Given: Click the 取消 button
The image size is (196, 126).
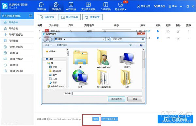Looking at the screenshot, I should click(135, 99).
